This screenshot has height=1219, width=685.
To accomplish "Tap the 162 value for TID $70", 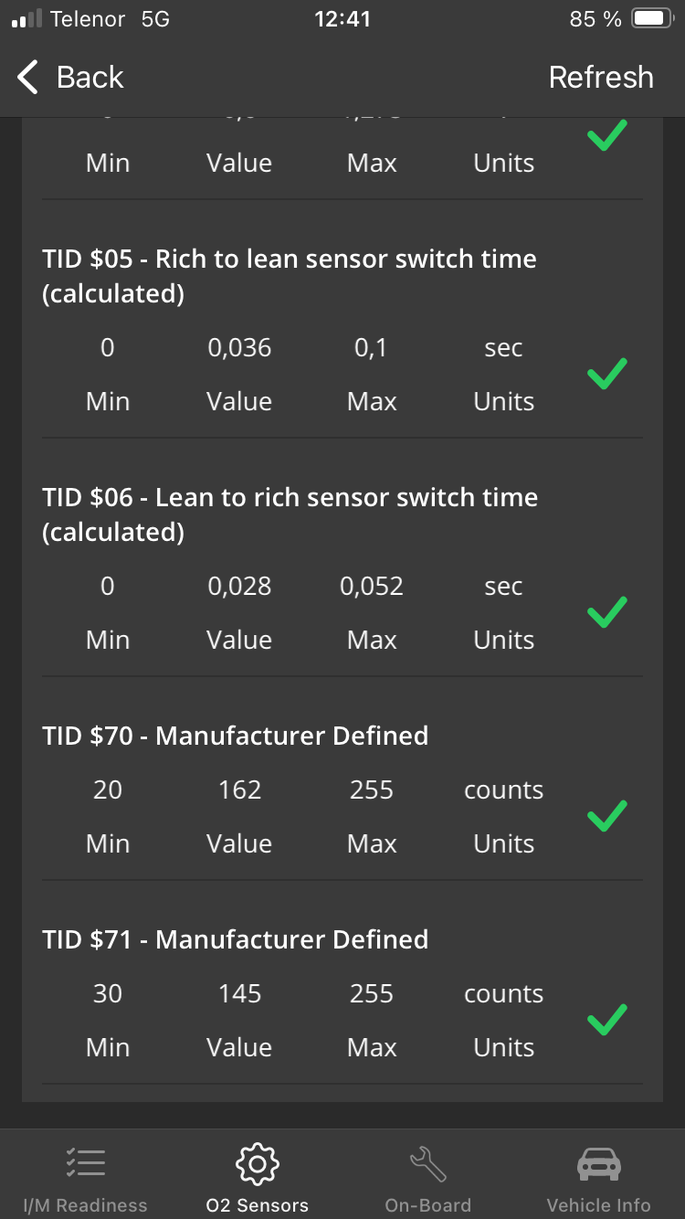I will click(239, 790).
